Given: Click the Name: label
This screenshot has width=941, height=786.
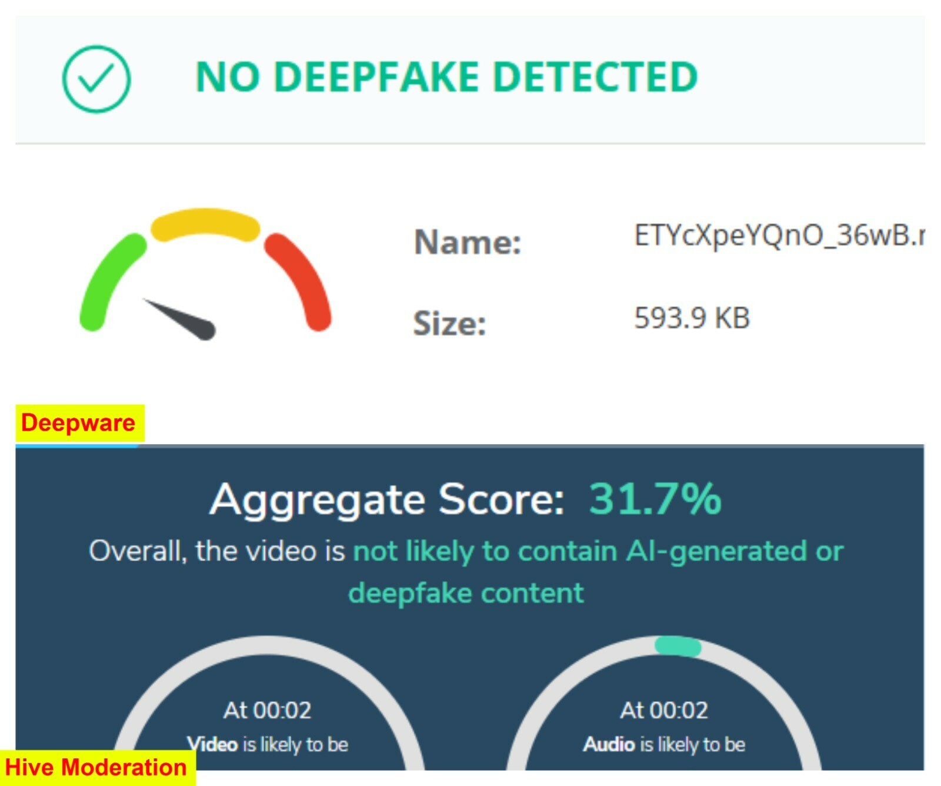Looking at the screenshot, I should point(468,242).
